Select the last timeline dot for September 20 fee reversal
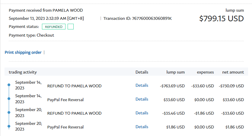This screenshot has height=136, width=252. point(9,126)
